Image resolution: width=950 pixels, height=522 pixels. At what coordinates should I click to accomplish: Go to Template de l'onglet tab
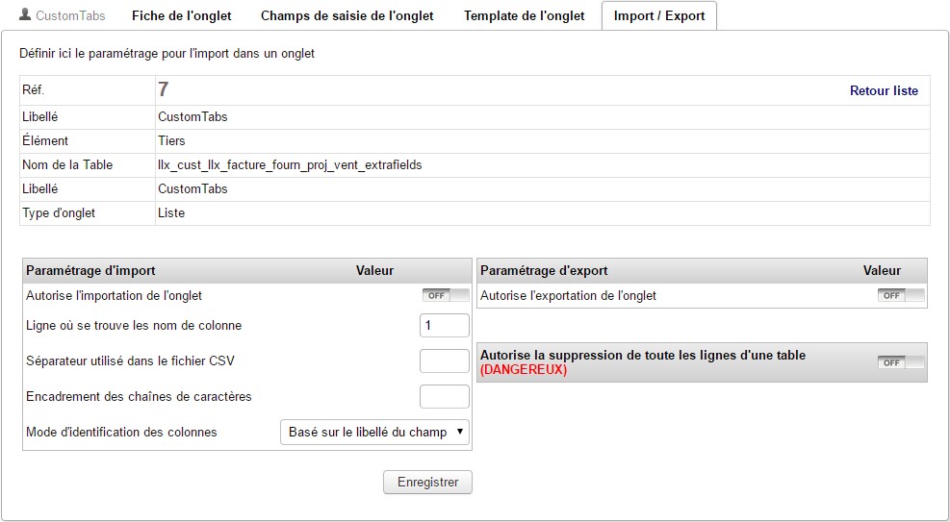(524, 16)
